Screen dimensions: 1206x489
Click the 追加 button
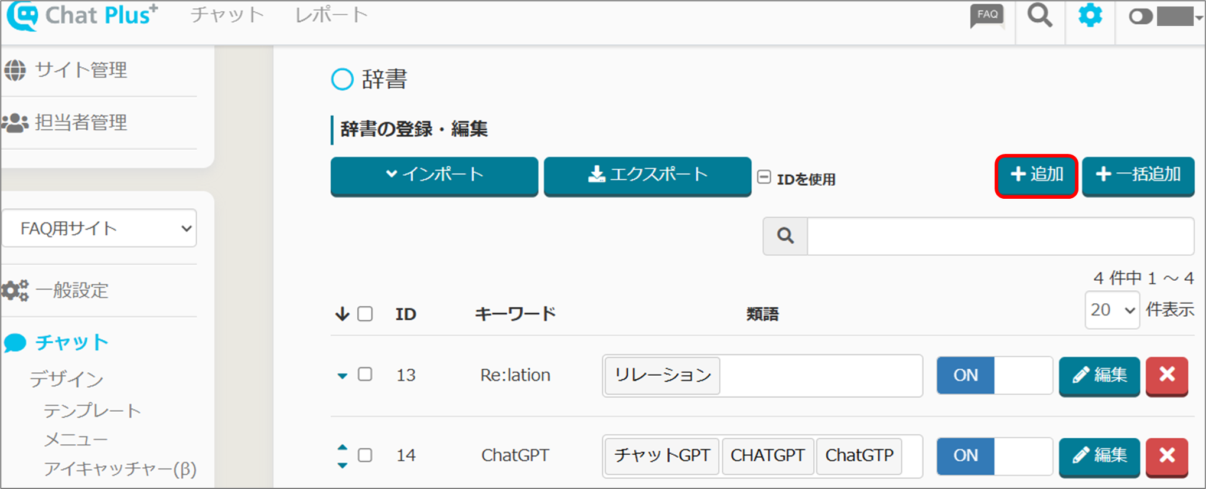coord(1036,175)
